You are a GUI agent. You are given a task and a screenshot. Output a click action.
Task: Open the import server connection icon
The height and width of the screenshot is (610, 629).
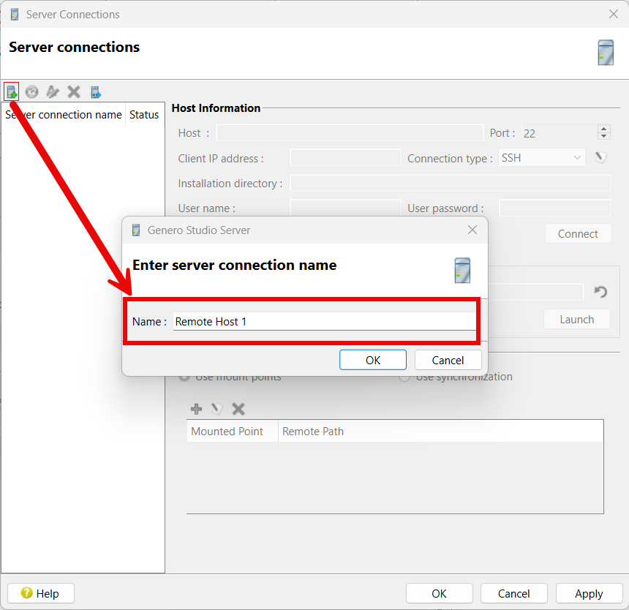click(x=95, y=91)
